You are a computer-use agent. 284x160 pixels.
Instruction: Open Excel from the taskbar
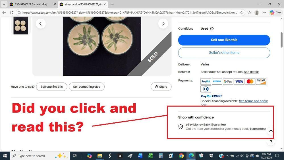click(150, 156)
